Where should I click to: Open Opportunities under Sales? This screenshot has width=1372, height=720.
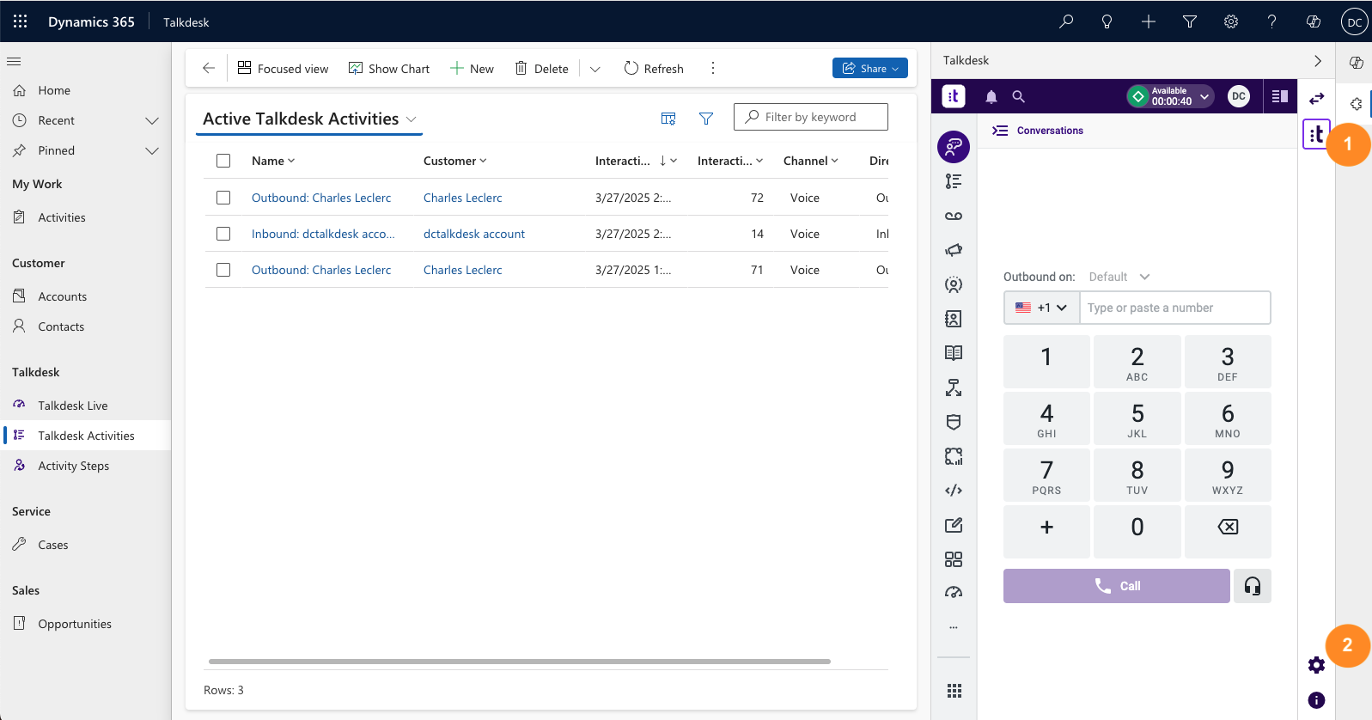[74, 624]
